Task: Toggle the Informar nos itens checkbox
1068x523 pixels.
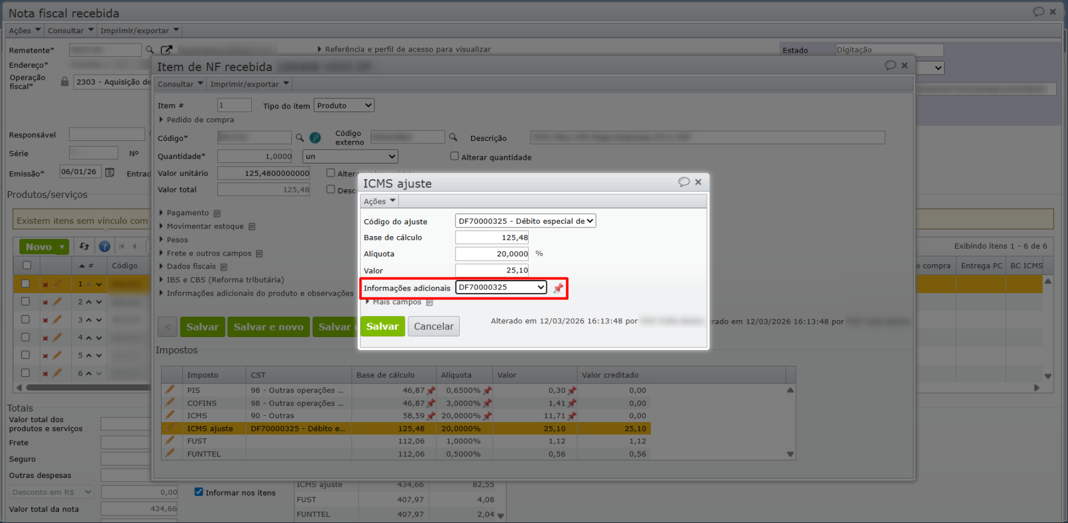Action: click(199, 492)
